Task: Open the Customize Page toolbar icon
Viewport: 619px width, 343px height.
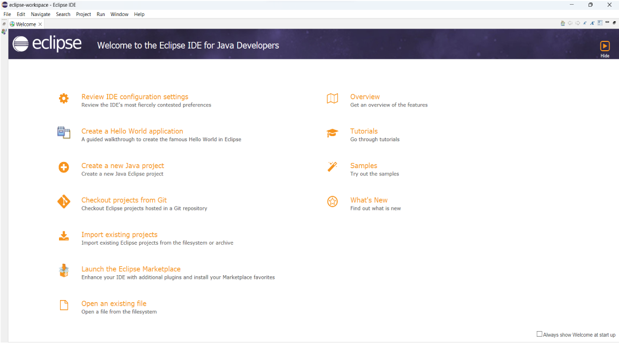Action: pos(600,23)
